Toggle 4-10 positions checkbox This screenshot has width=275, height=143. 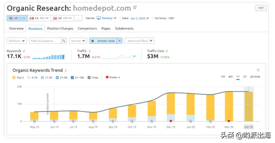(29, 78)
